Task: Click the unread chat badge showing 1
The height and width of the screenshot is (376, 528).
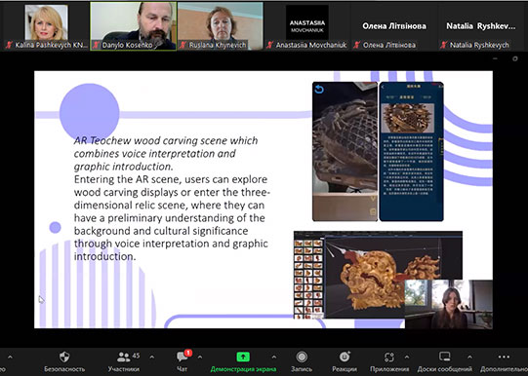Action: coord(188,353)
